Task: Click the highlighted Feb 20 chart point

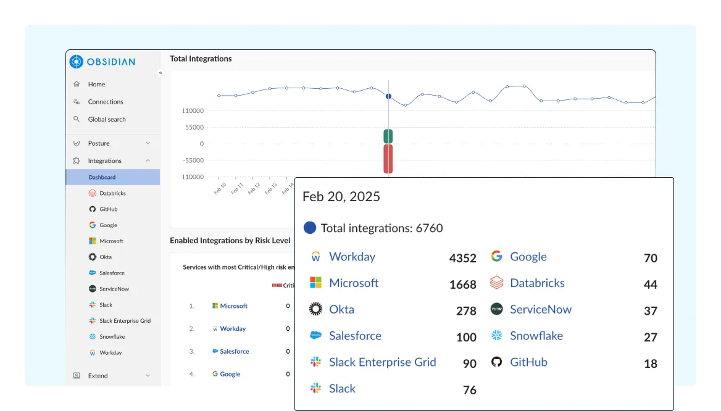Action: pyautogui.click(x=388, y=96)
